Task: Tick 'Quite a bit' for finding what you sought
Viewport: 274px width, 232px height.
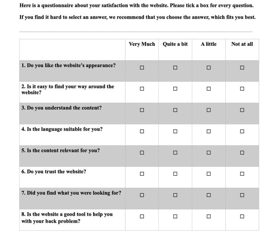Action: pos(175,195)
